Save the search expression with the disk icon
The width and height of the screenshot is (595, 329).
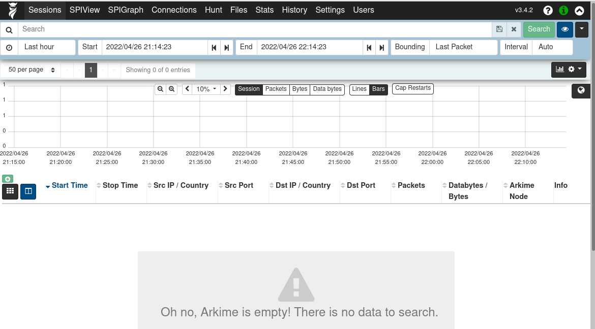499,29
